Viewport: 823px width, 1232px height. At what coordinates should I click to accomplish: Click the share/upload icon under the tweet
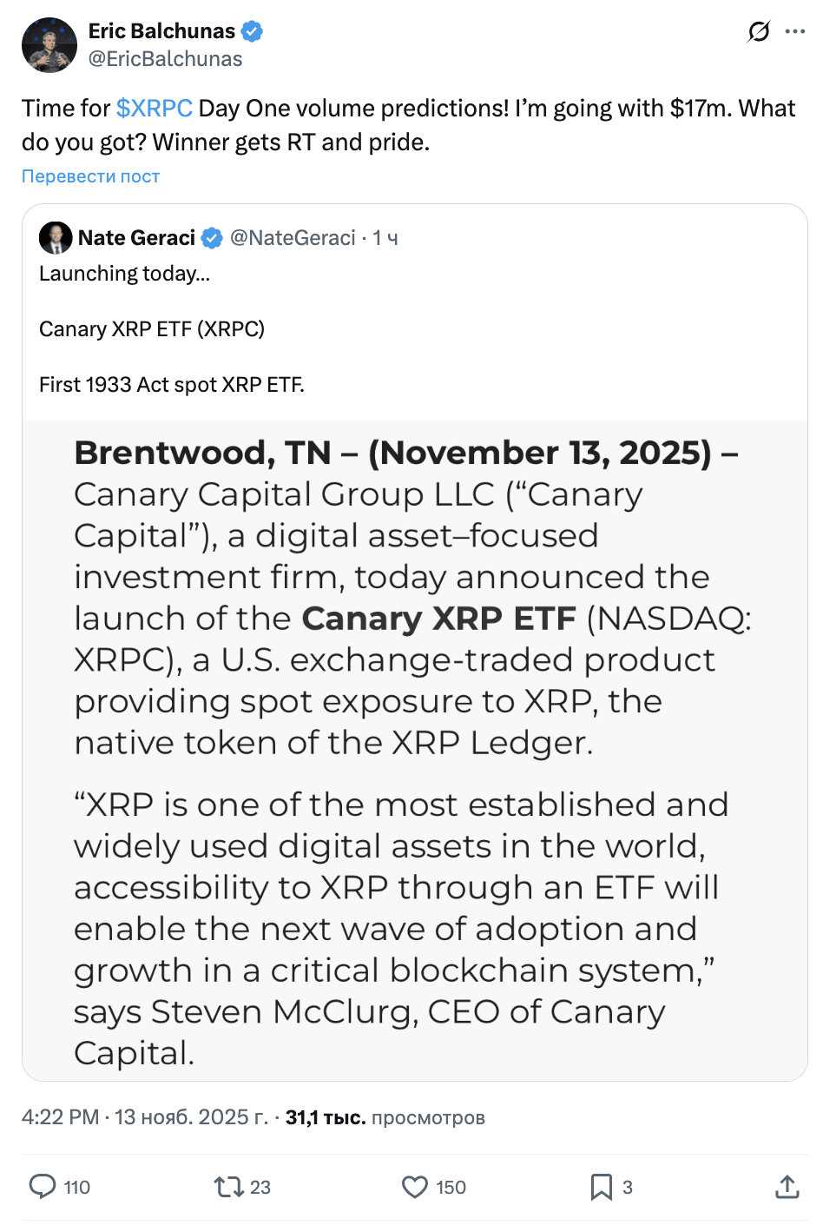click(786, 1186)
